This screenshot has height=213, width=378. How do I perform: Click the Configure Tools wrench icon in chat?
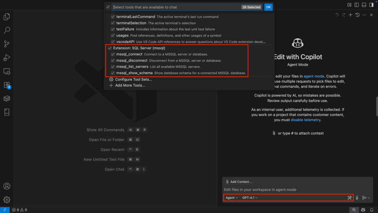[x=349, y=197]
